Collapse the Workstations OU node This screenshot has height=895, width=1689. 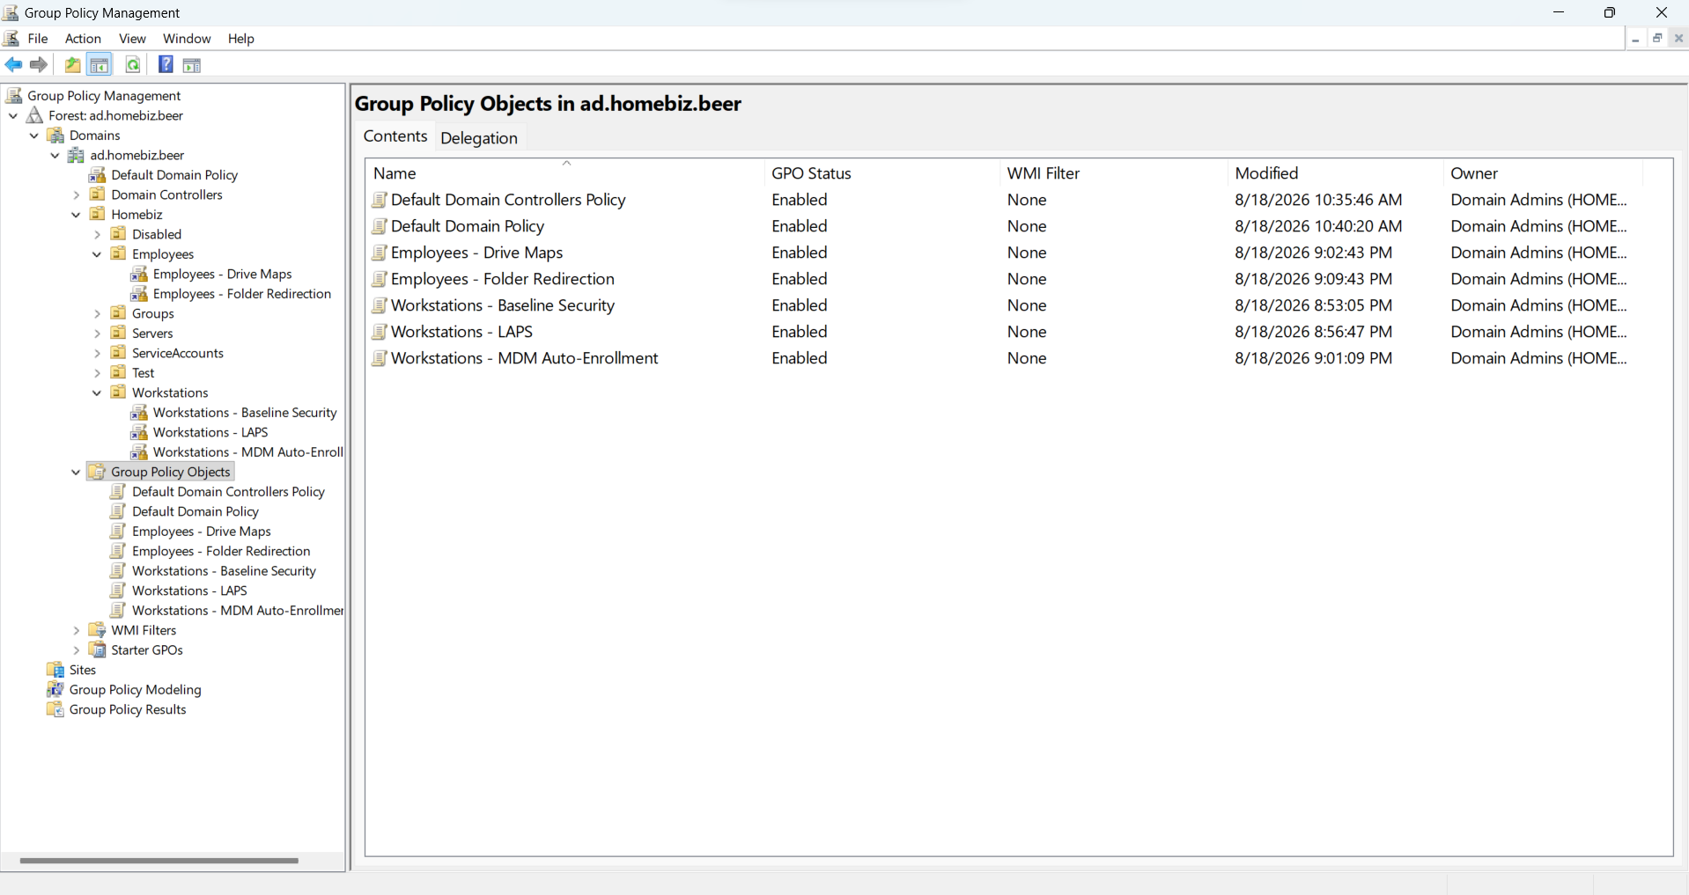97,392
